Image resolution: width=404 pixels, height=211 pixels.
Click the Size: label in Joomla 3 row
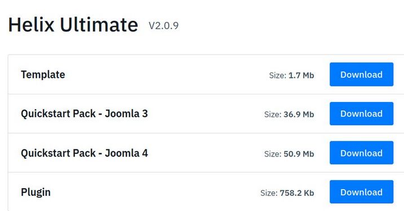[273, 114]
